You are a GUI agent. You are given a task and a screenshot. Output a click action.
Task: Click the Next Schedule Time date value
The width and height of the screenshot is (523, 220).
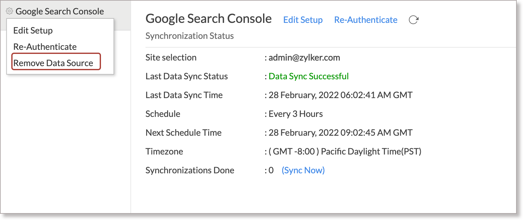[340, 133]
